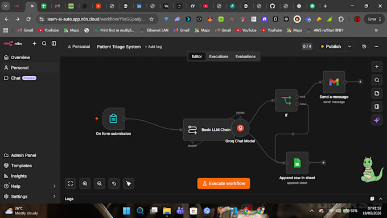Screen dimensions: 387x218
Task: Select the Groq Chat Model node
Action: (240, 128)
